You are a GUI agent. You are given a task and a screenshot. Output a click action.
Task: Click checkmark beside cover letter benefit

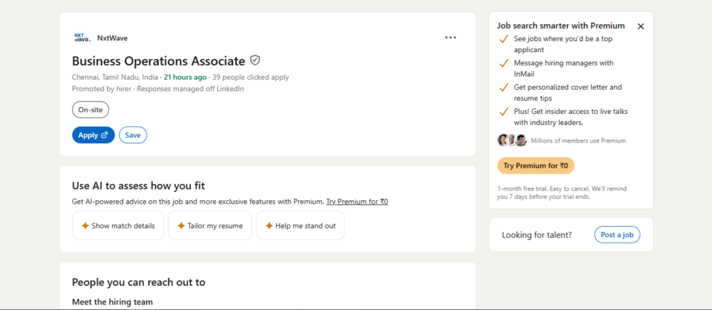(503, 87)
